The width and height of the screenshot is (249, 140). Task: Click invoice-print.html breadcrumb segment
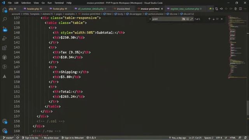(x=91, y=14)
